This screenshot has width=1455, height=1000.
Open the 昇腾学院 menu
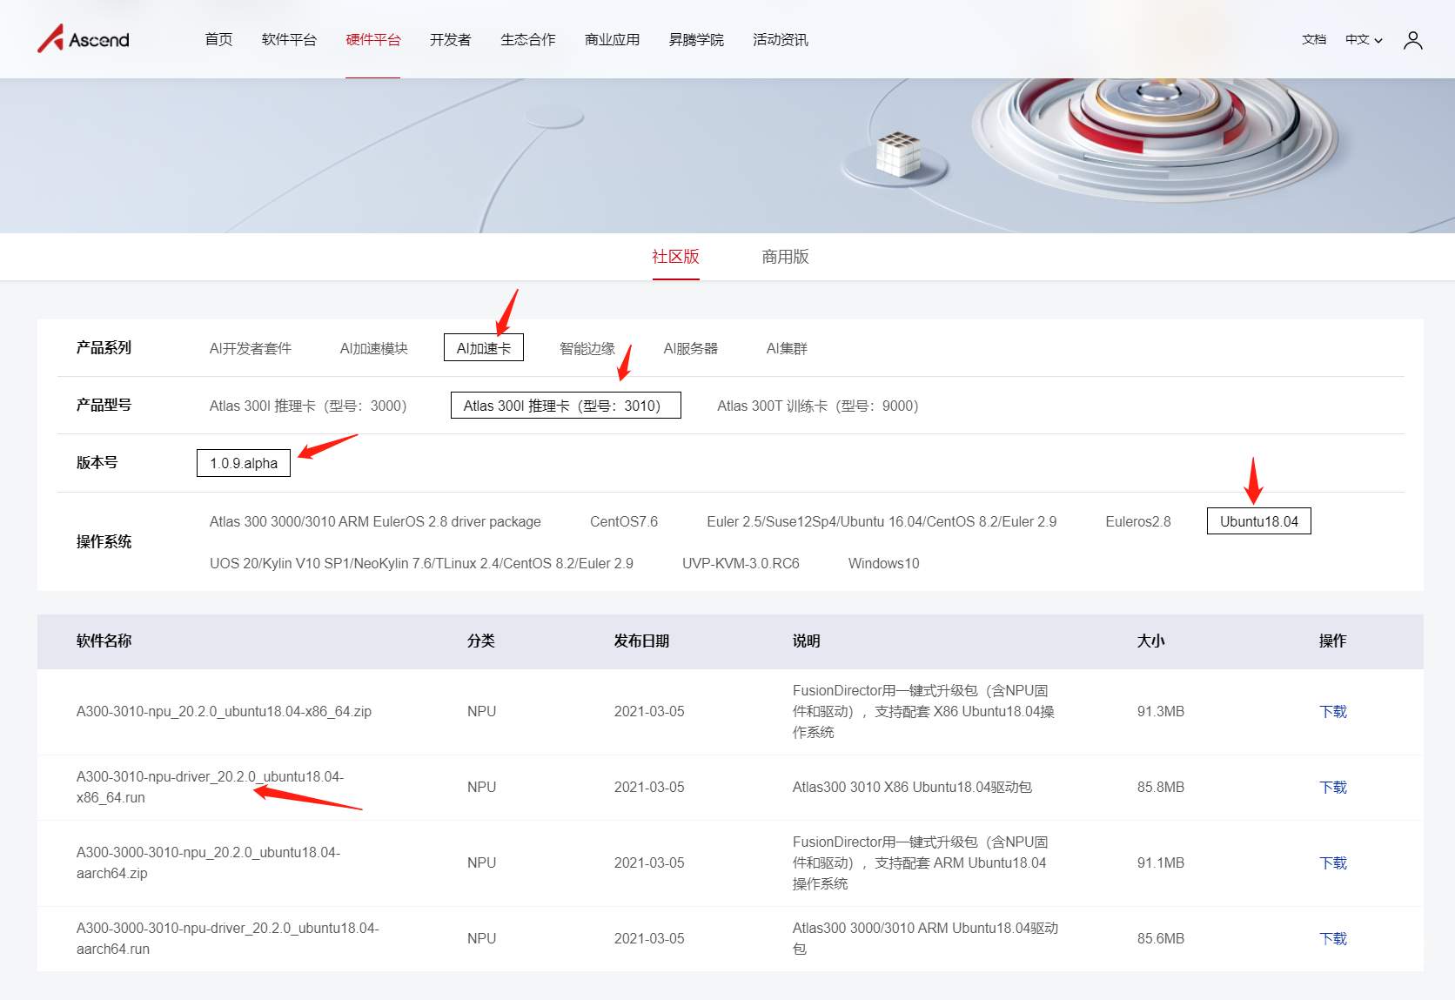[696, 40]
